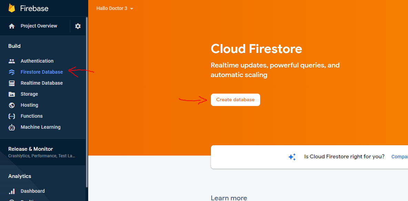408x201 pixels.
Task: Click the Authentication people icon
Action: tap(12, 61)
